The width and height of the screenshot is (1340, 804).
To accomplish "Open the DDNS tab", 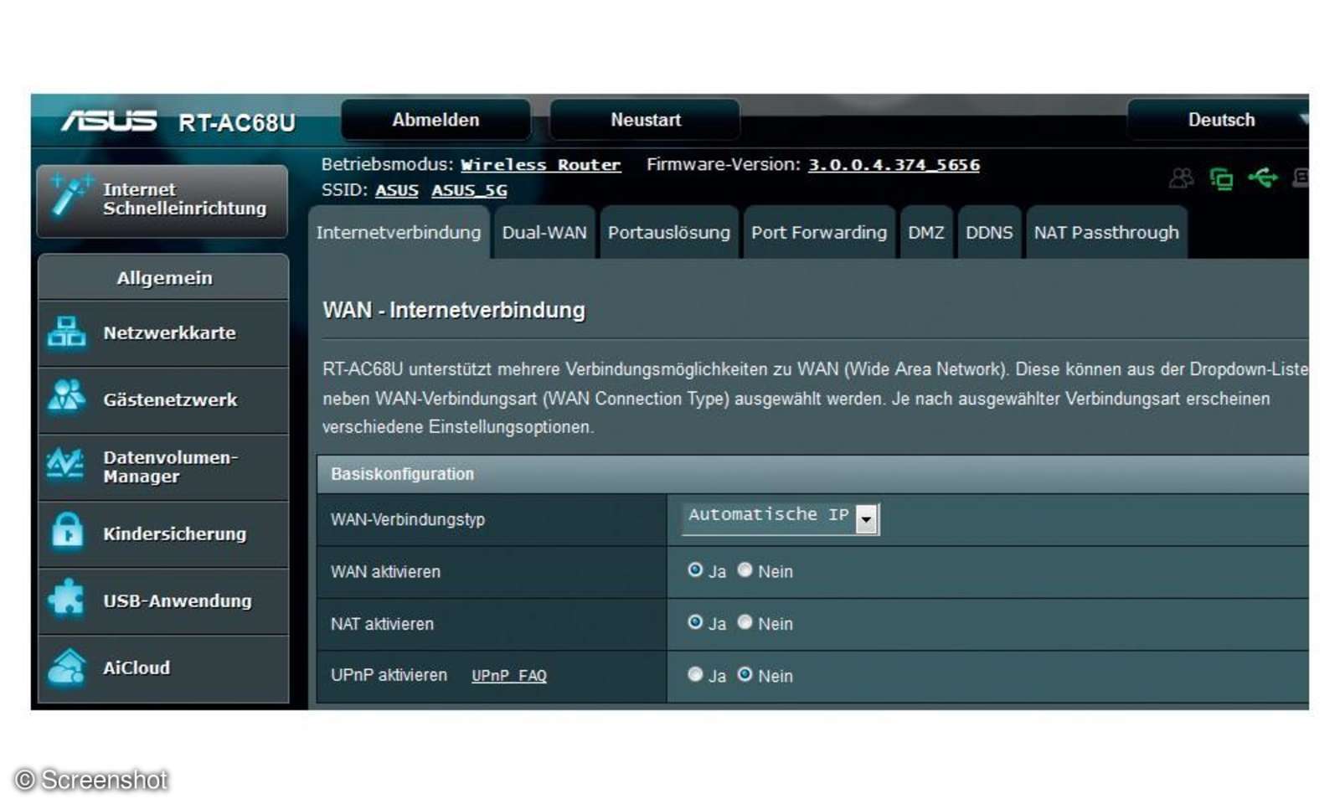I will [989, 233].
